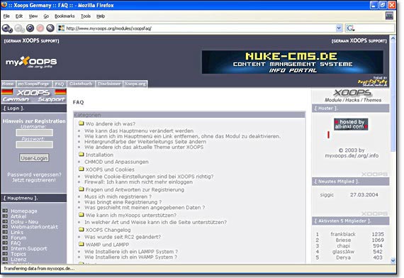Viewport: 404px width, 278px height.
Task: Click the Forward navigation button
Action: coord(19,28)
